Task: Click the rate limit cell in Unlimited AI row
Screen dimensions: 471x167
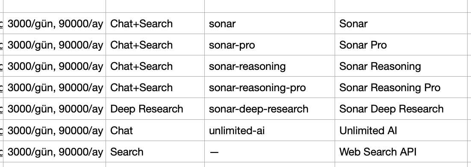Action: coord(54,130)
